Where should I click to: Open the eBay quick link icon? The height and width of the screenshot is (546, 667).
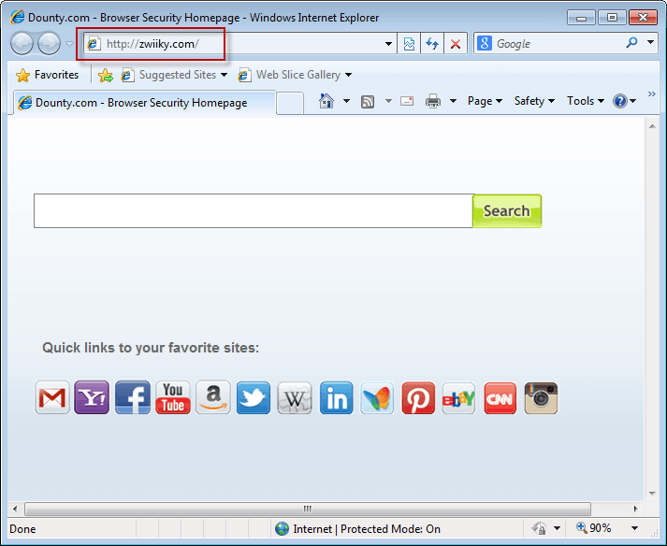[458, 397]
